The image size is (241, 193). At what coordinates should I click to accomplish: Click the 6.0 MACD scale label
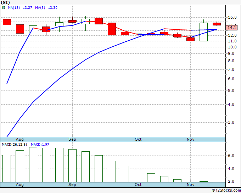(231, 156)
